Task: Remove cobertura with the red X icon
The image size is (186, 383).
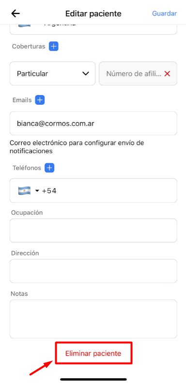Action: pos(167,74)
